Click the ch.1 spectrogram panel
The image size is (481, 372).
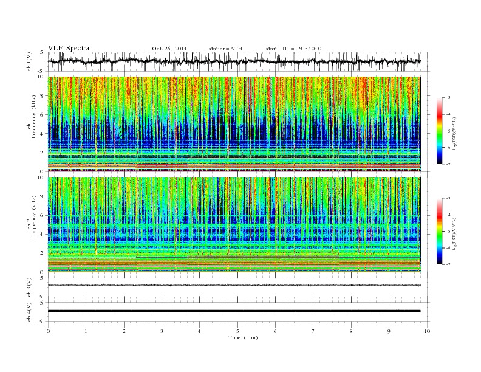point(234,124)
